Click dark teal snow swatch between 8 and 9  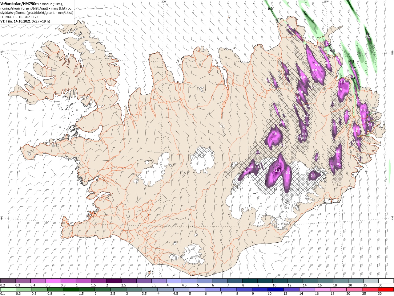tap(250, 281)
